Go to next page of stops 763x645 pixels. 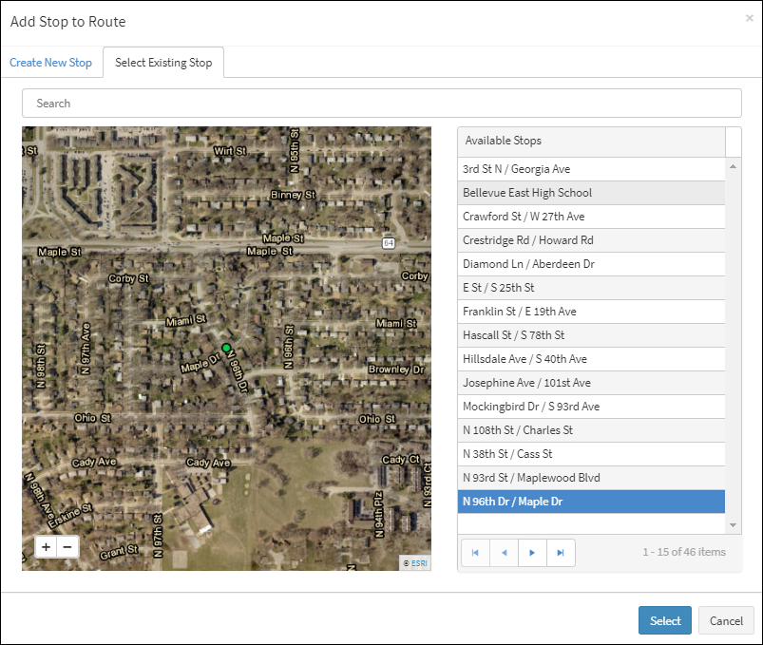pyautogui.click(x=532, y=552)
